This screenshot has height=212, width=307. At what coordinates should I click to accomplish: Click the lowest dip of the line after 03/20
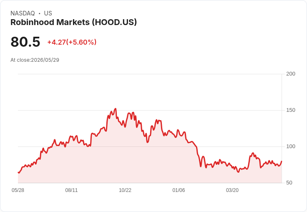[x=238, y=172]
